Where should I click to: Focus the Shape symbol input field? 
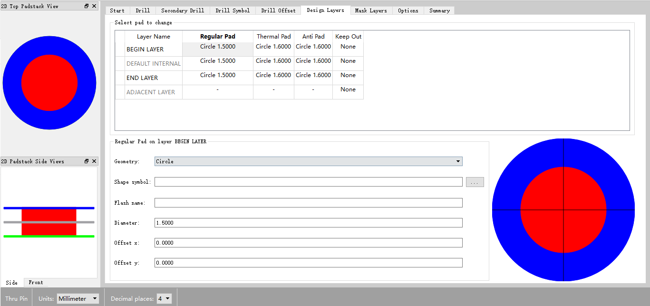point(309,182)
